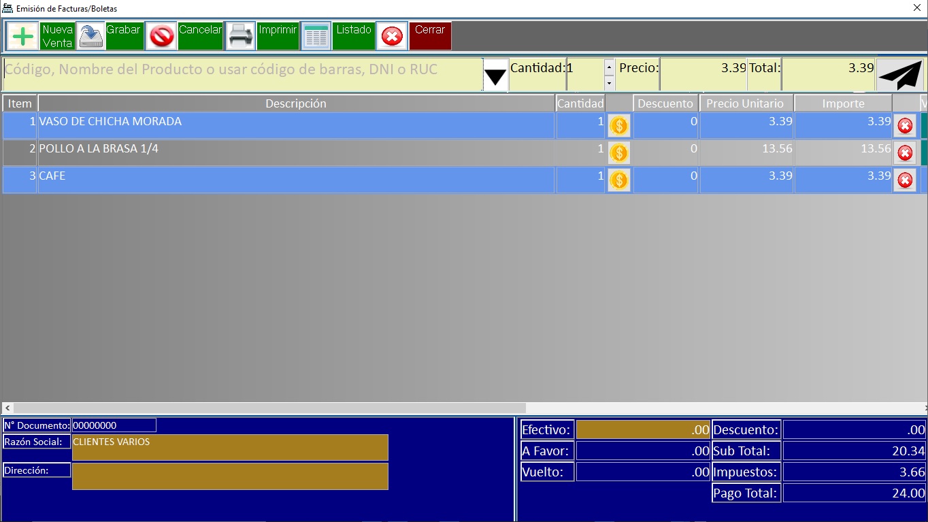Click the red X close icon in toolbar
This screenshot has height=522, width=928.
pyautogui.click(x=392, y=36)
